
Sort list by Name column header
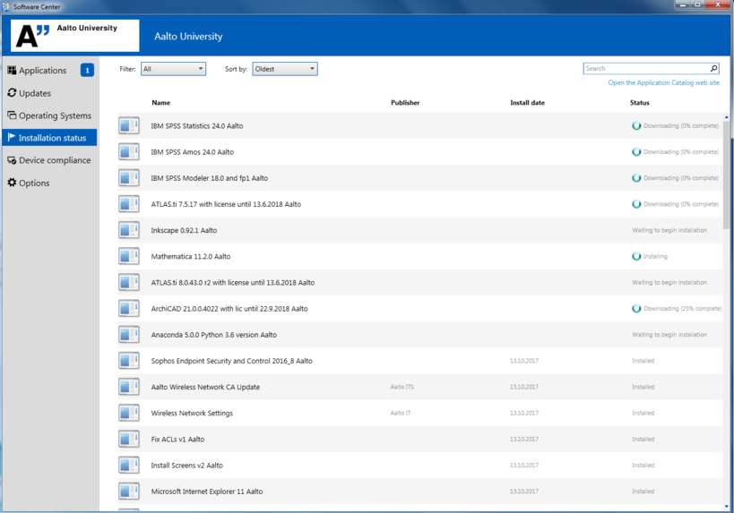[160, 103]
